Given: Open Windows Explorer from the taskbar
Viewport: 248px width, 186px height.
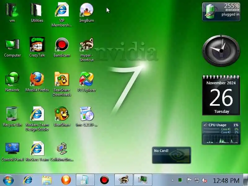Looking at the screenshot, I should [47, 180].
